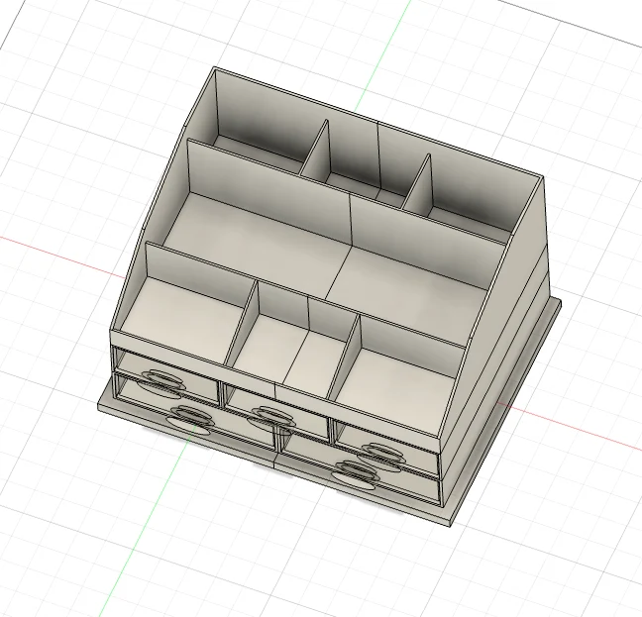
Task: Select the oval handle of the lower-left drawer
Action: 189,420
